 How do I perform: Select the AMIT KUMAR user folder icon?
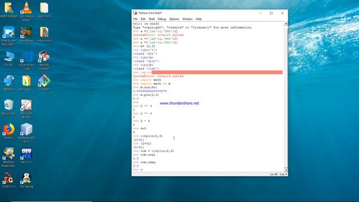click(9, 10)
